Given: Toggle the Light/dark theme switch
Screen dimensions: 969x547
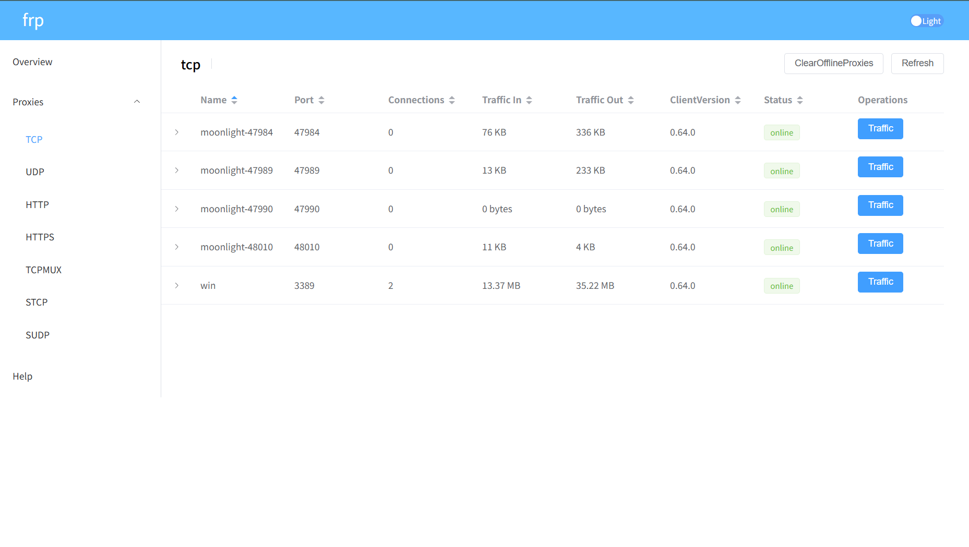Looking at the screenshot, I should 926,21.
